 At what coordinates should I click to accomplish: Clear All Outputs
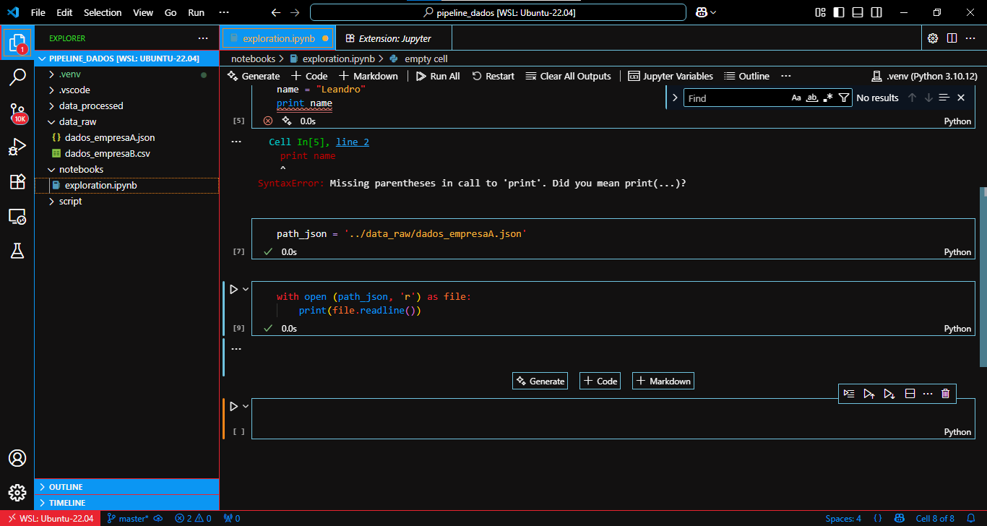(x=568, y=76)
